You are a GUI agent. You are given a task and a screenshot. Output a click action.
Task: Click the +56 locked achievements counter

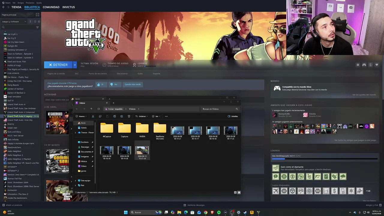pyautogui.click(x=368, y=191)
